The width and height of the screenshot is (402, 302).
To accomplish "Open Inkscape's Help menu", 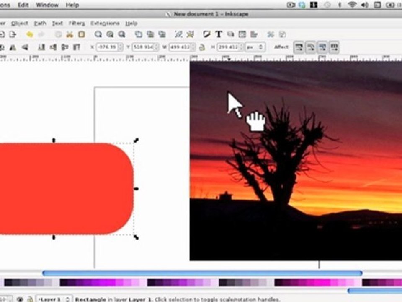I will click(131, 23).
